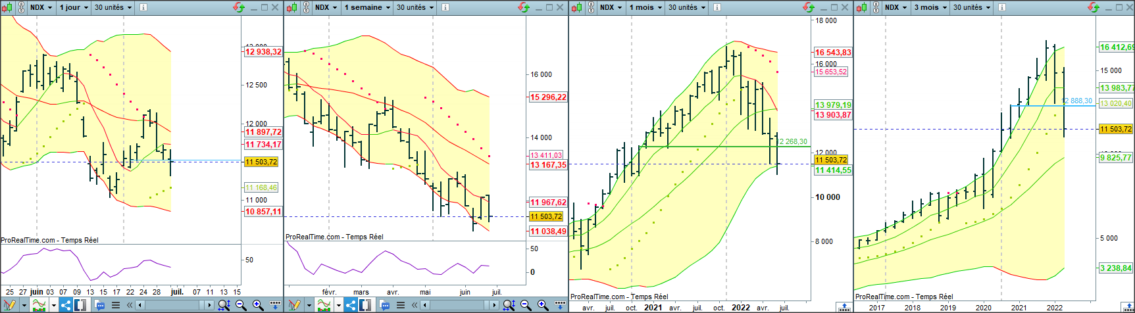Click refresh arrows icon in 3-month chart
Screen dimensions: 1135x313
click(x=1094, y=7)
